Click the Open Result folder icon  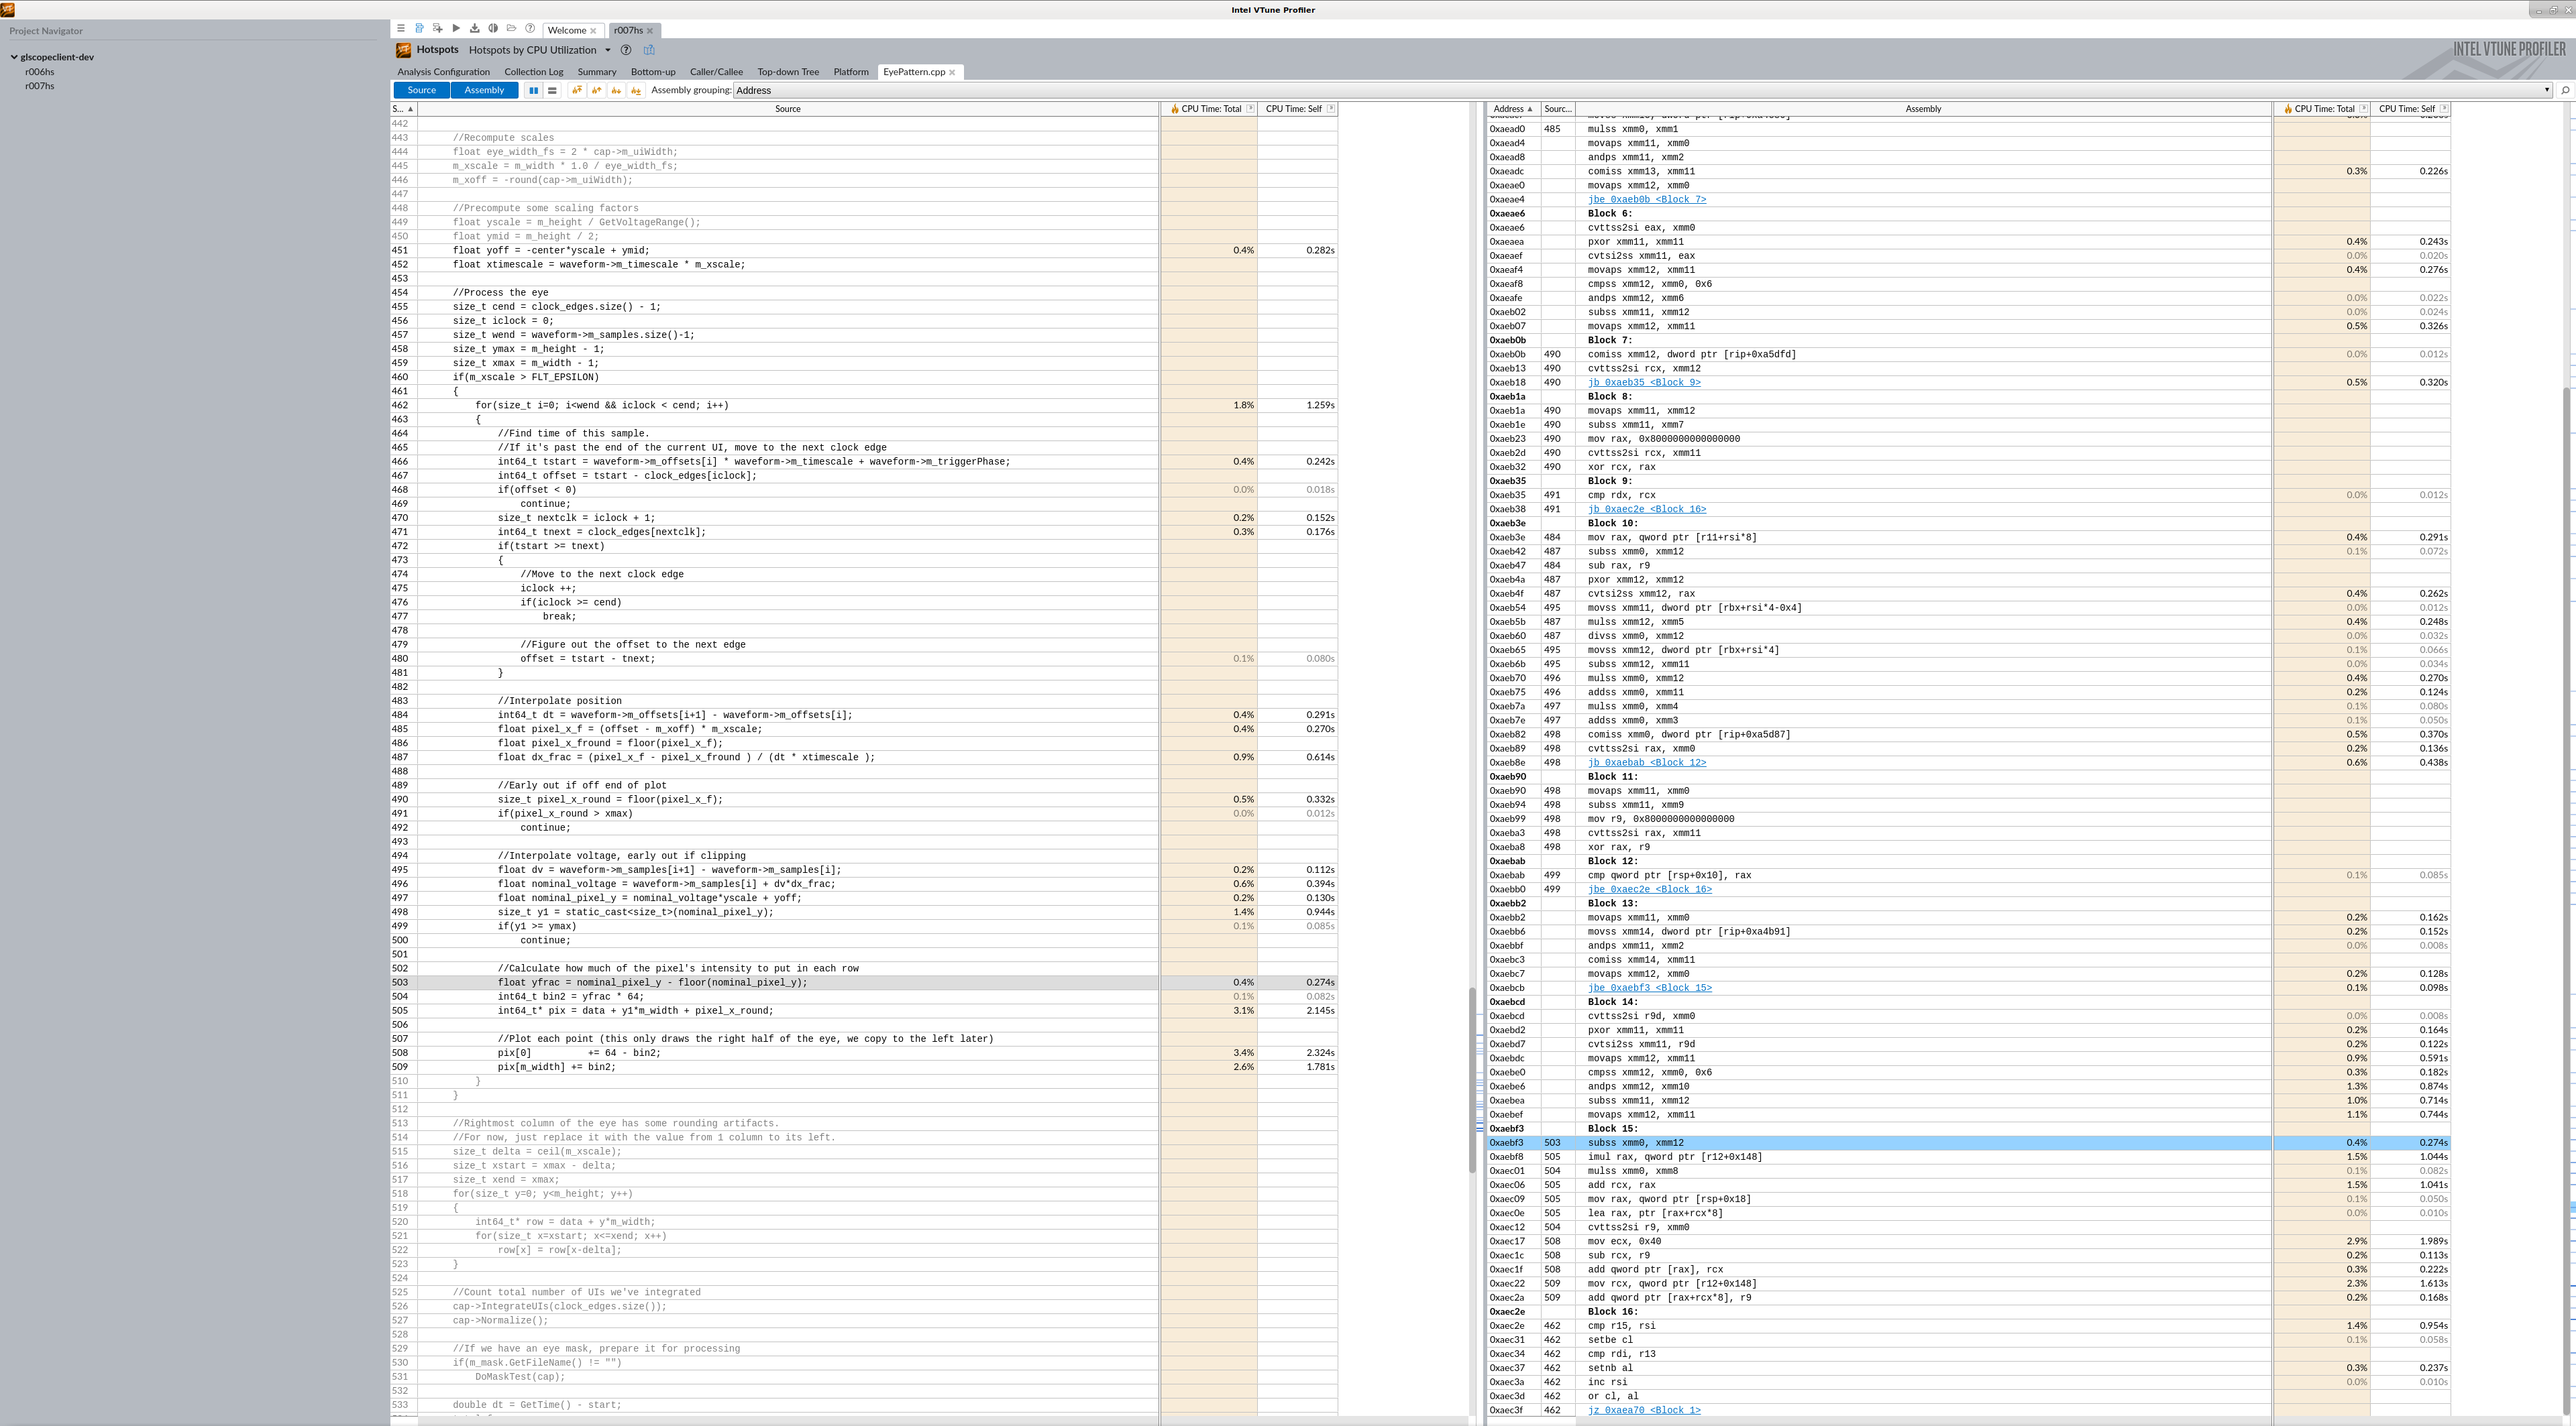[511, 29]
